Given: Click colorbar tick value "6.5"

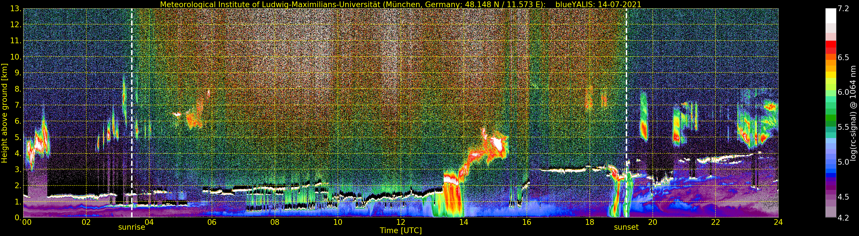Looking at the screenshot, I should 843,57.
